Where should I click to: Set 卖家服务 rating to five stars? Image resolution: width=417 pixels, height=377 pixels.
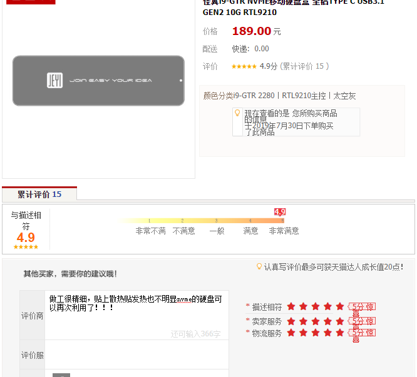point(340,321)
